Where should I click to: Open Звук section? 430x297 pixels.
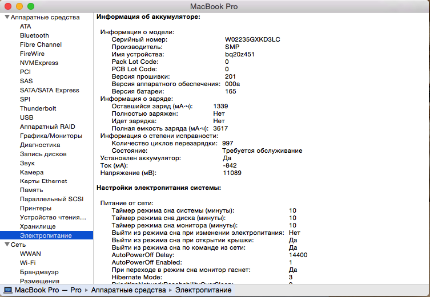[27, 163]
